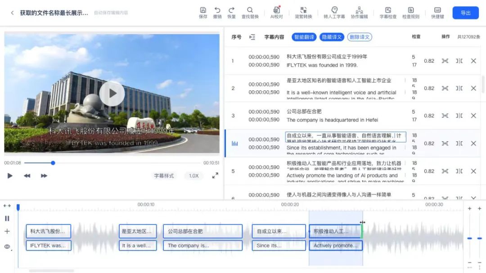This screenshot has height=273, width=486.
Task: Click the video progress slider handle
Action: 53,163
